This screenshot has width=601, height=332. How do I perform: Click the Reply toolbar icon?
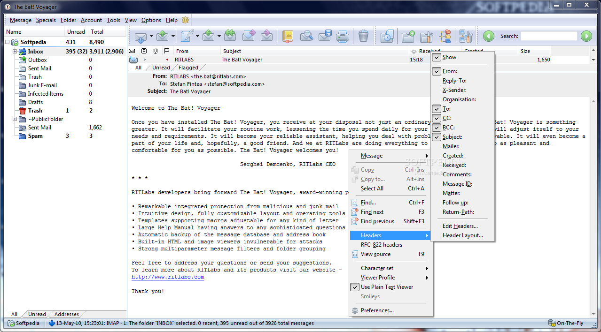pos(209,36)
